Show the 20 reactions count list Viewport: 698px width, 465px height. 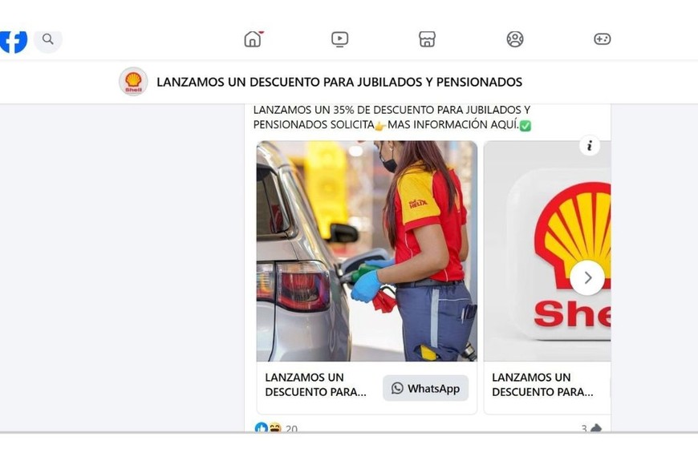(x=291, y=428)
